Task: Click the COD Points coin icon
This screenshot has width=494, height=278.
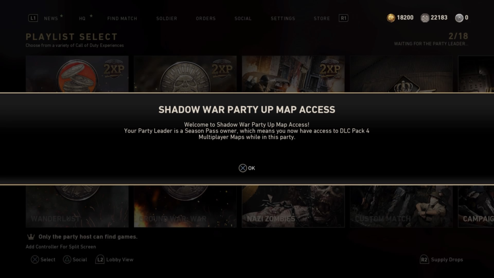Action: (391, 18)
